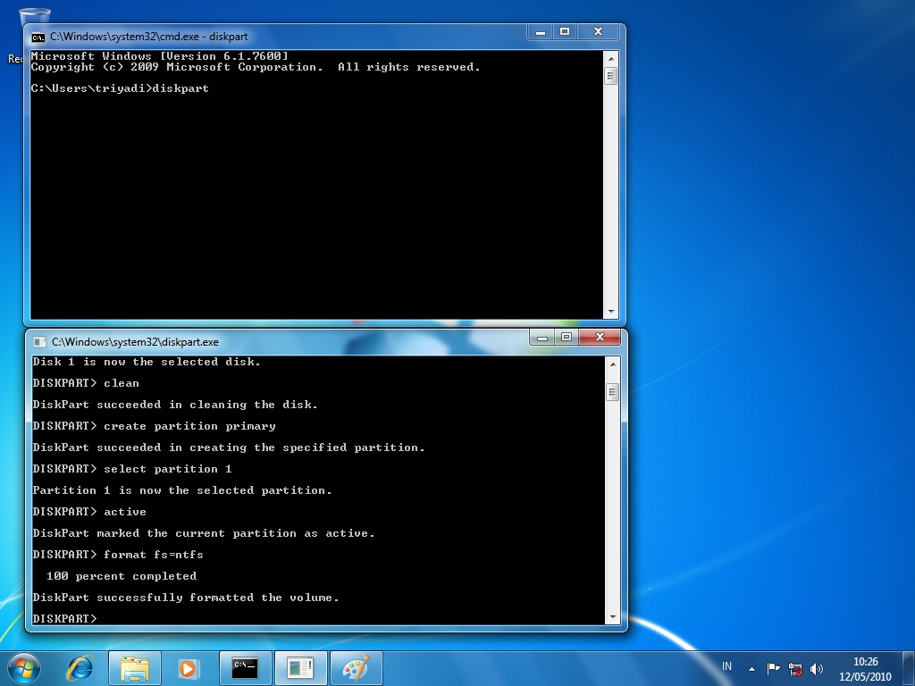Click the 'DISKPART> active' line

[x=89, y=512]
